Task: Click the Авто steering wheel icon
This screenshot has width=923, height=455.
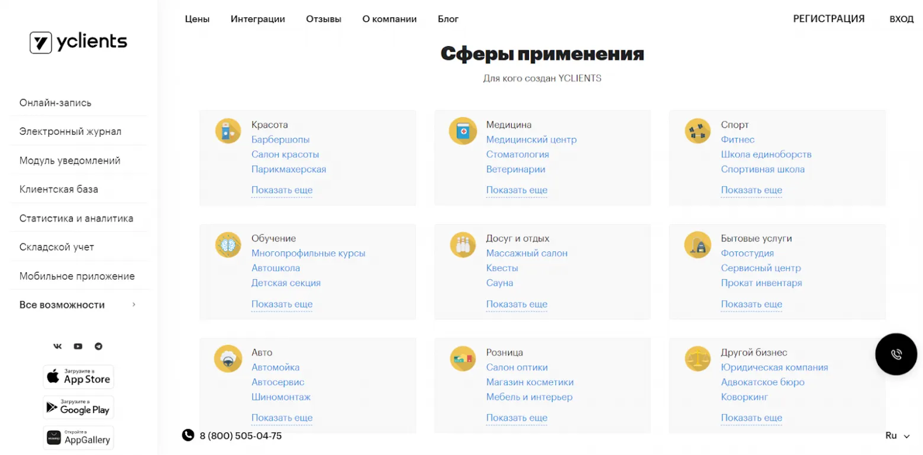Action: point(228,359)
